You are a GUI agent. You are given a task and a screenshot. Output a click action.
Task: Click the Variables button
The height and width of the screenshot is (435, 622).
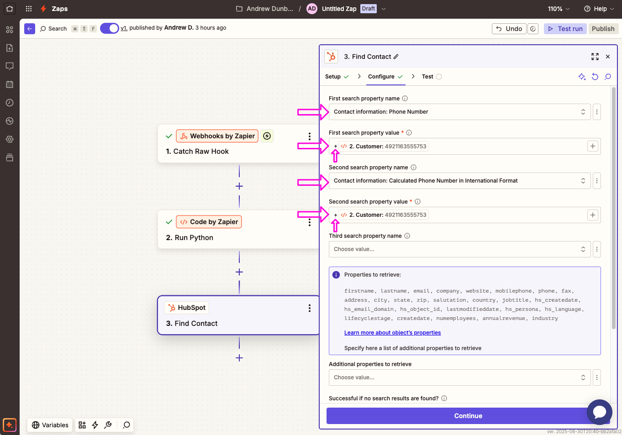(50, 425)
